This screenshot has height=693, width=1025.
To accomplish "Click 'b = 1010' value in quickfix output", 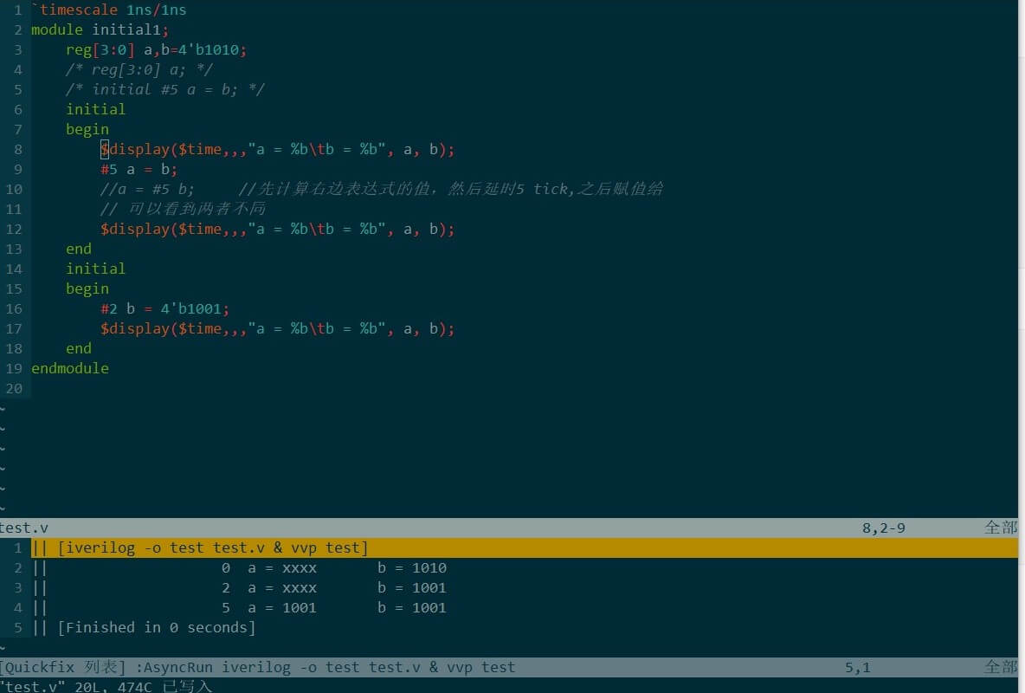I will tap(412, 568).
